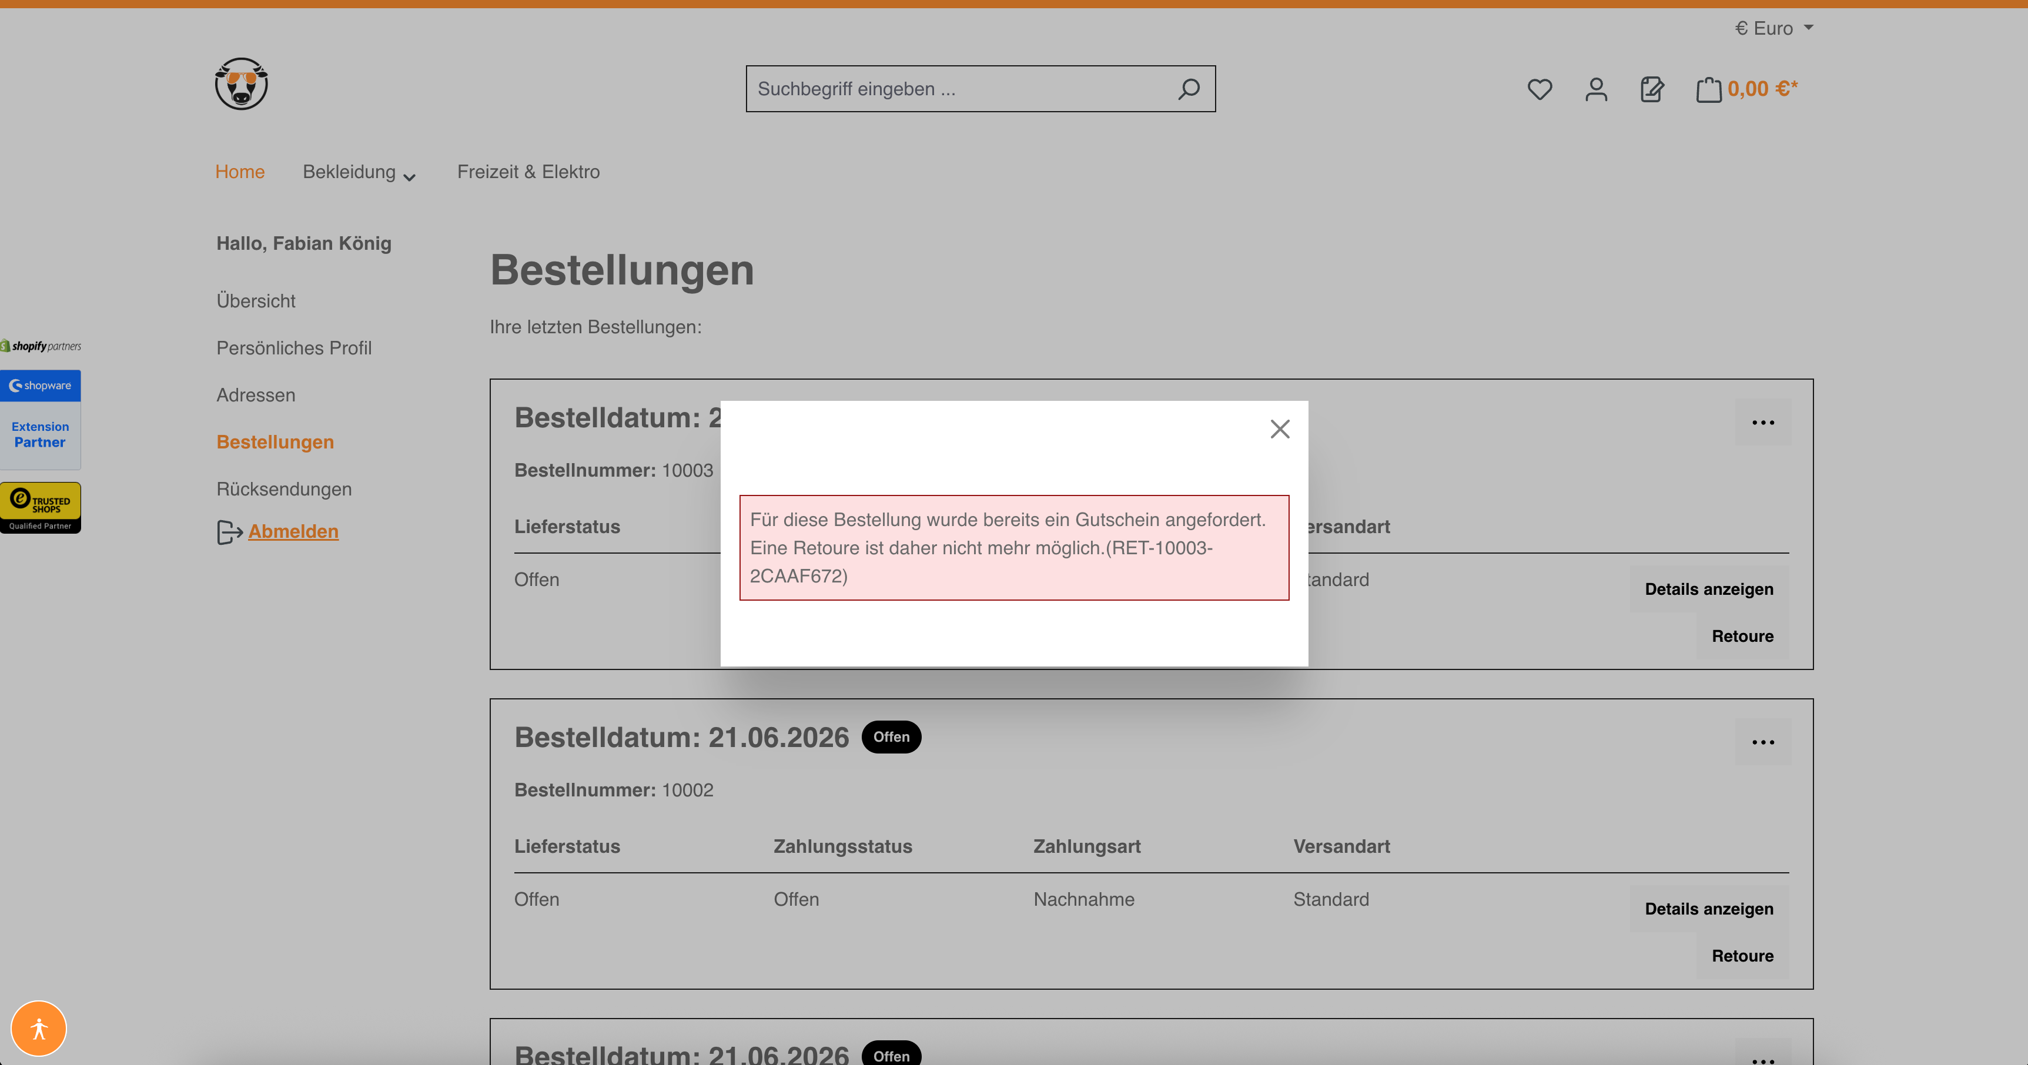Go to the Home navigation item
This screenshot has height=1065, width=2028.
pyautogui.click(x=240, y=172)
